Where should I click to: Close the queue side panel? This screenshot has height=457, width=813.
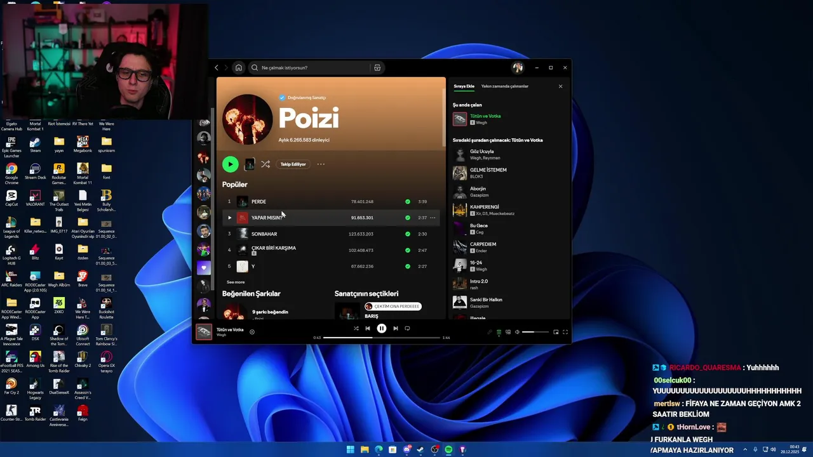560,86
